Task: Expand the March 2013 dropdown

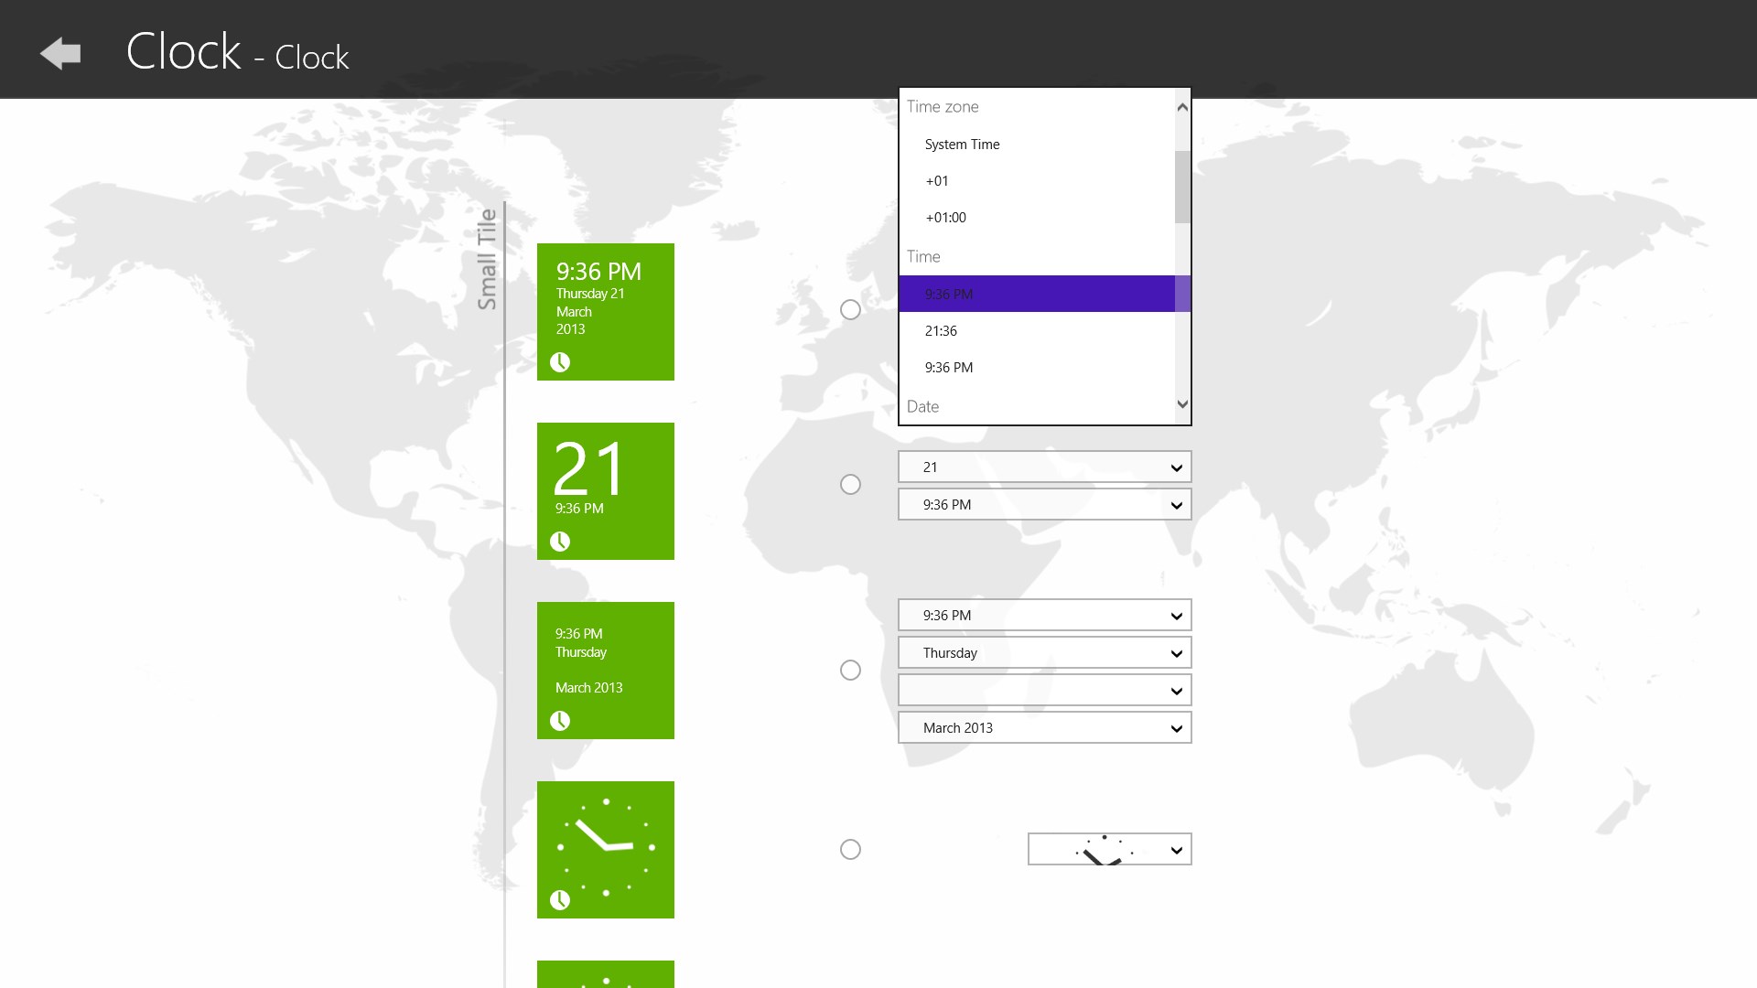Action: (1044, 728)
